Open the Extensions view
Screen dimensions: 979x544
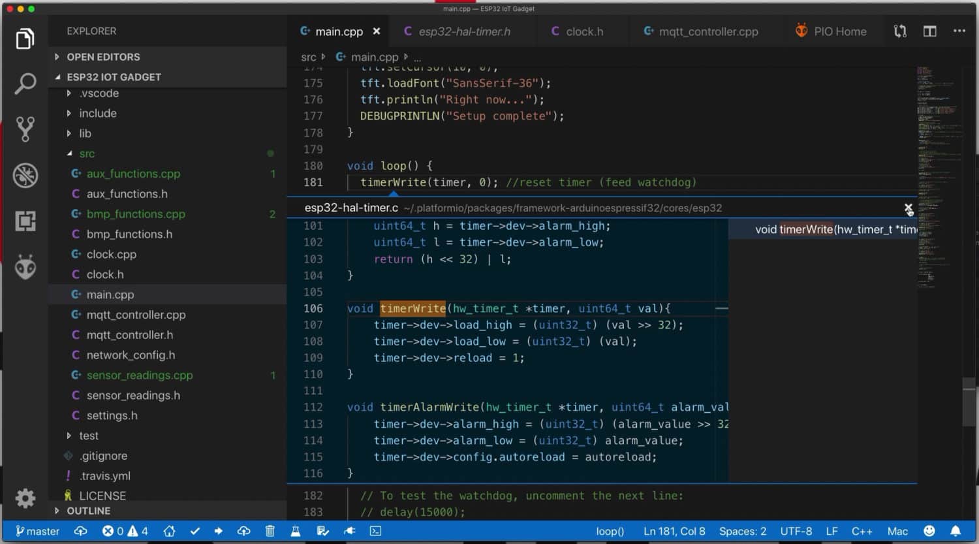(x=25, y=221)
